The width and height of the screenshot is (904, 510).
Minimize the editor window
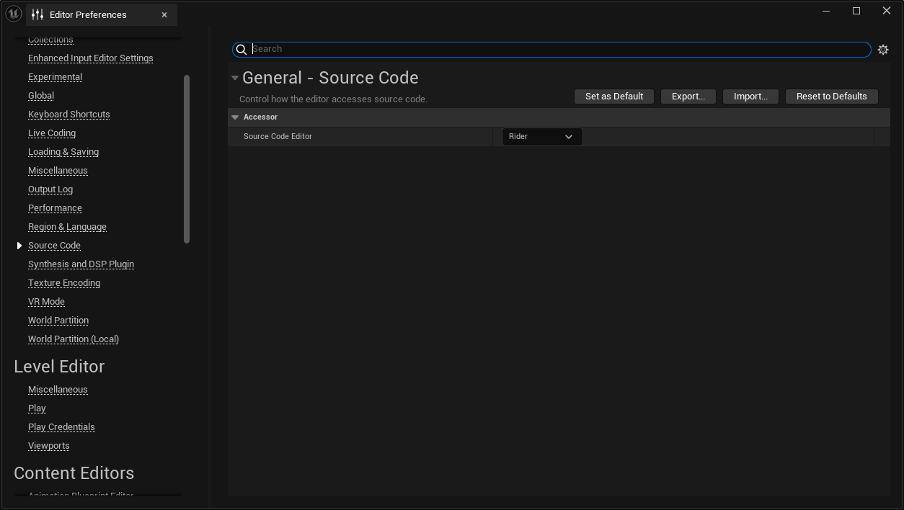click(x=826, y=11)
